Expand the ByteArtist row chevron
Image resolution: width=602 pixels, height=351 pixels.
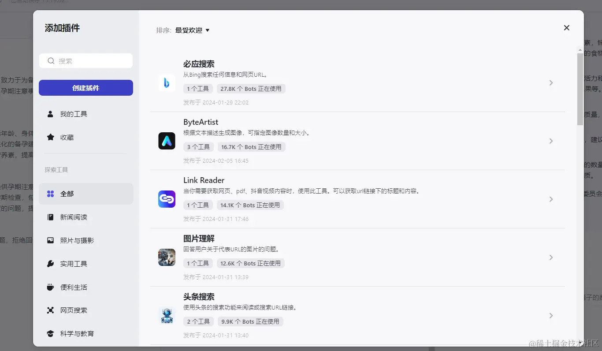[x=551, y=141]
